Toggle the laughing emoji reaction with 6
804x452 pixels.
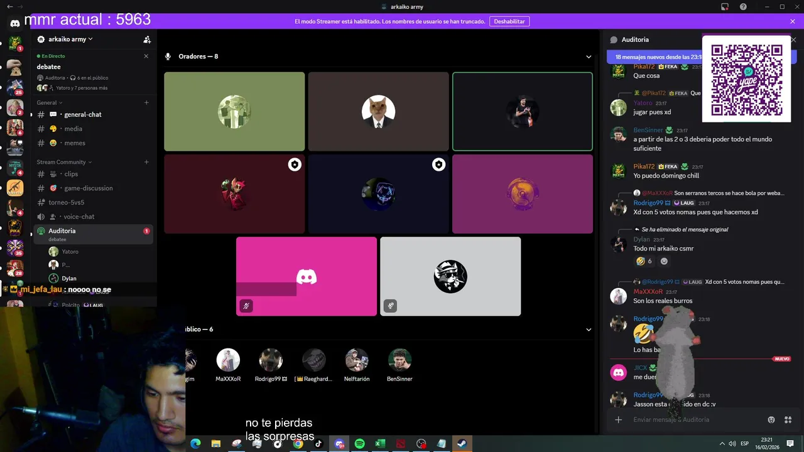644,261
